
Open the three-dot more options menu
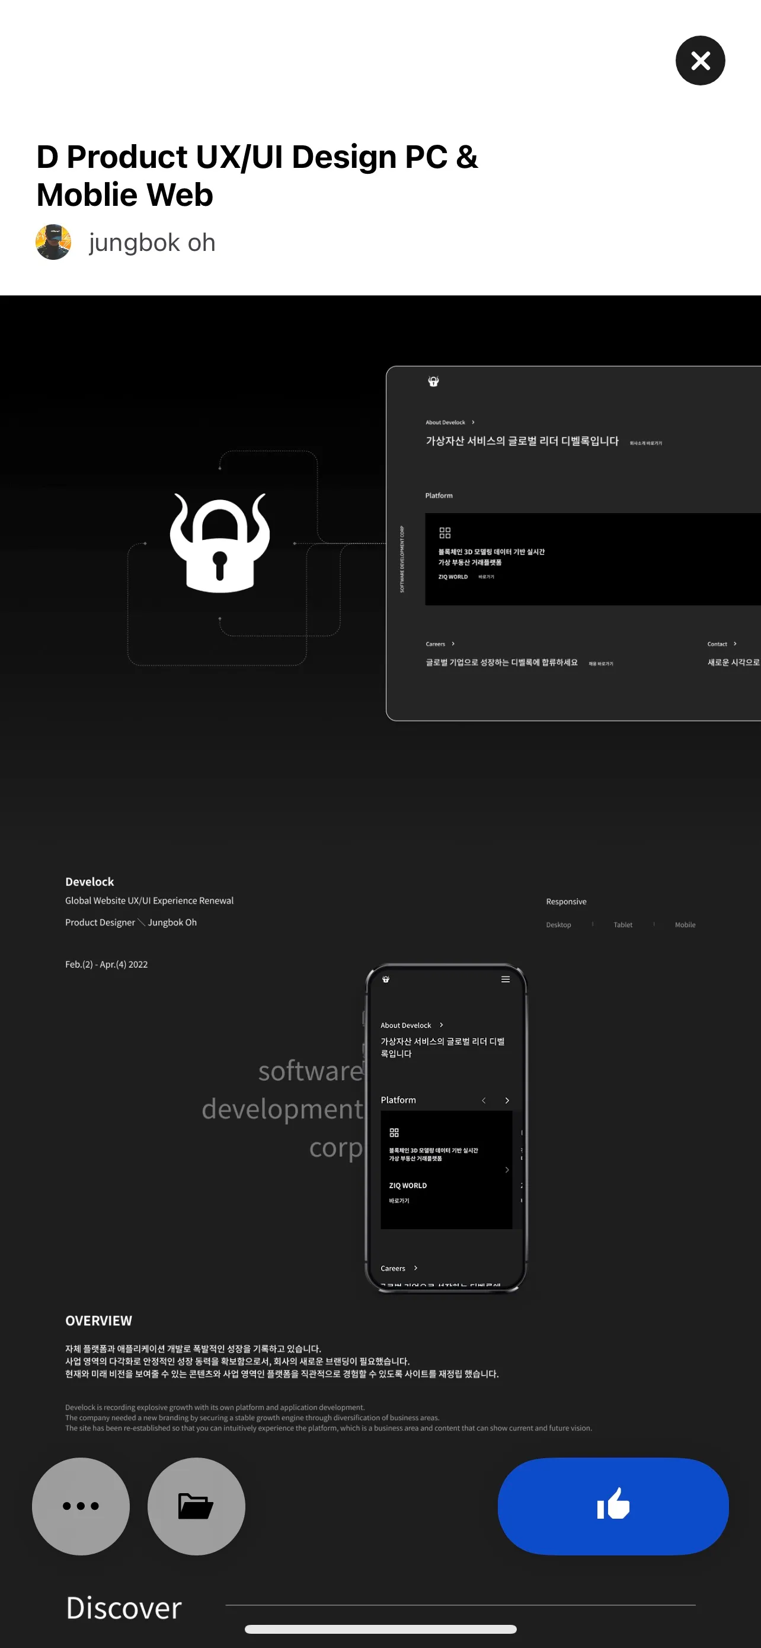pyautogui.click(x=81, y=1506)
